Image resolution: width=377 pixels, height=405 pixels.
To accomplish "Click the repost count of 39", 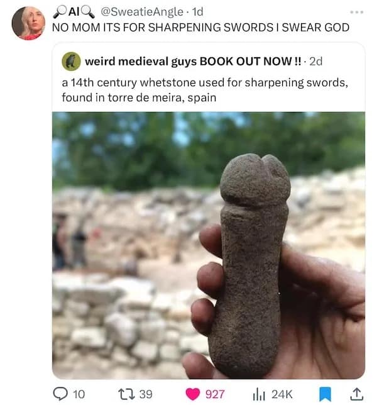I will 145,394.
